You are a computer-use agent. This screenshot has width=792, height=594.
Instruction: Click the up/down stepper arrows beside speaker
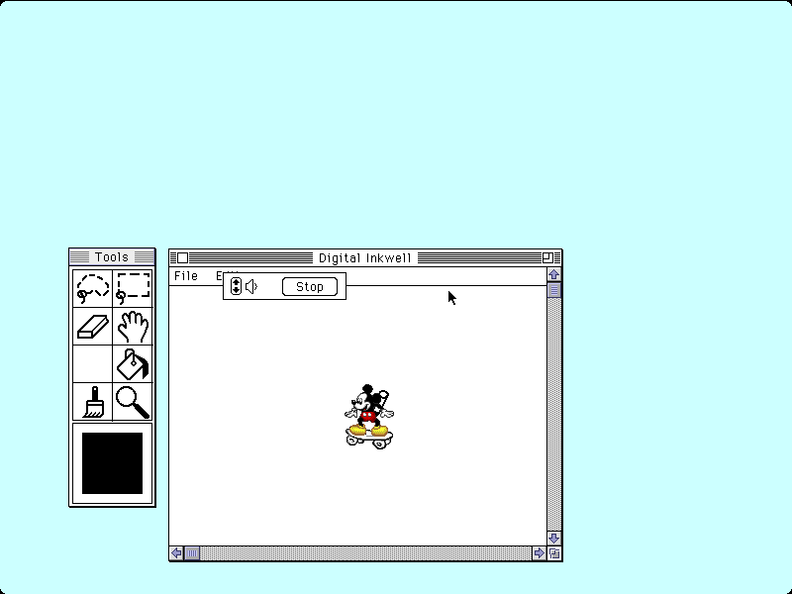(x=236, y=287)
